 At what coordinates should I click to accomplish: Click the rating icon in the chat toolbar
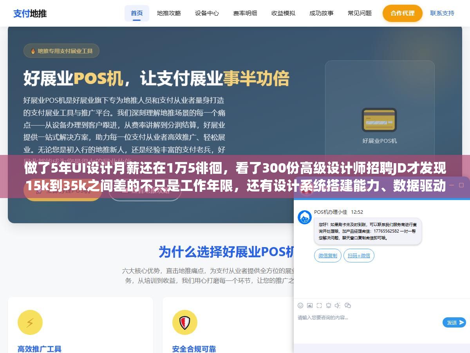pyautogui.click(x=329, y=305)
